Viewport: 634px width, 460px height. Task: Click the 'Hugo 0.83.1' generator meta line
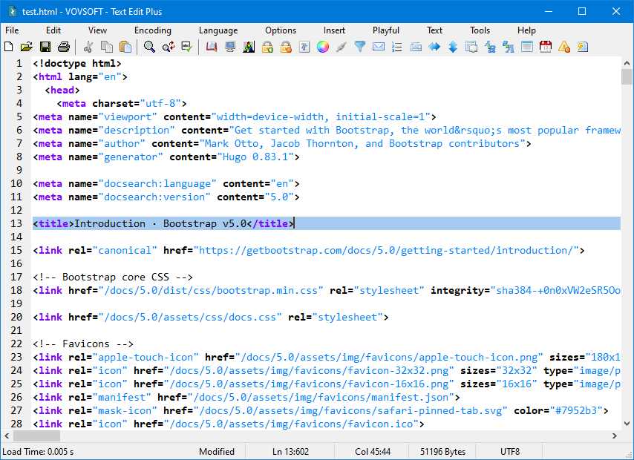[166, 157]
